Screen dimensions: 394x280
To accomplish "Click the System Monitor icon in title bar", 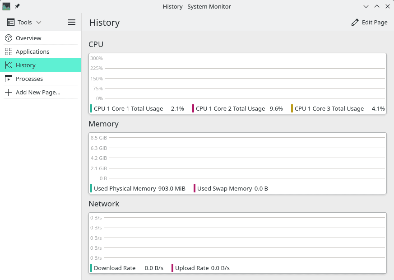I will pyautogui.click(x=6, y=6).
